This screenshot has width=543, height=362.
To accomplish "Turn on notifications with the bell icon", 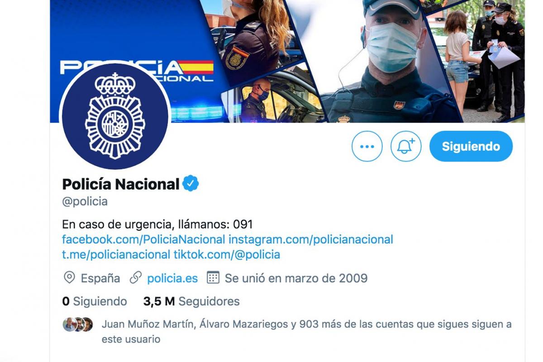I will click(406, 146).
